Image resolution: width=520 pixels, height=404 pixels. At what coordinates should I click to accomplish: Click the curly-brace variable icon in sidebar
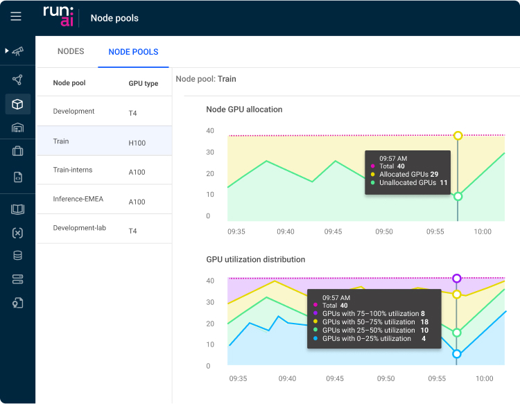point(18,233)
